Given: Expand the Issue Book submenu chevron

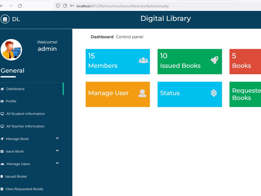Looking at the screenshot, I should tap(57, 151).
